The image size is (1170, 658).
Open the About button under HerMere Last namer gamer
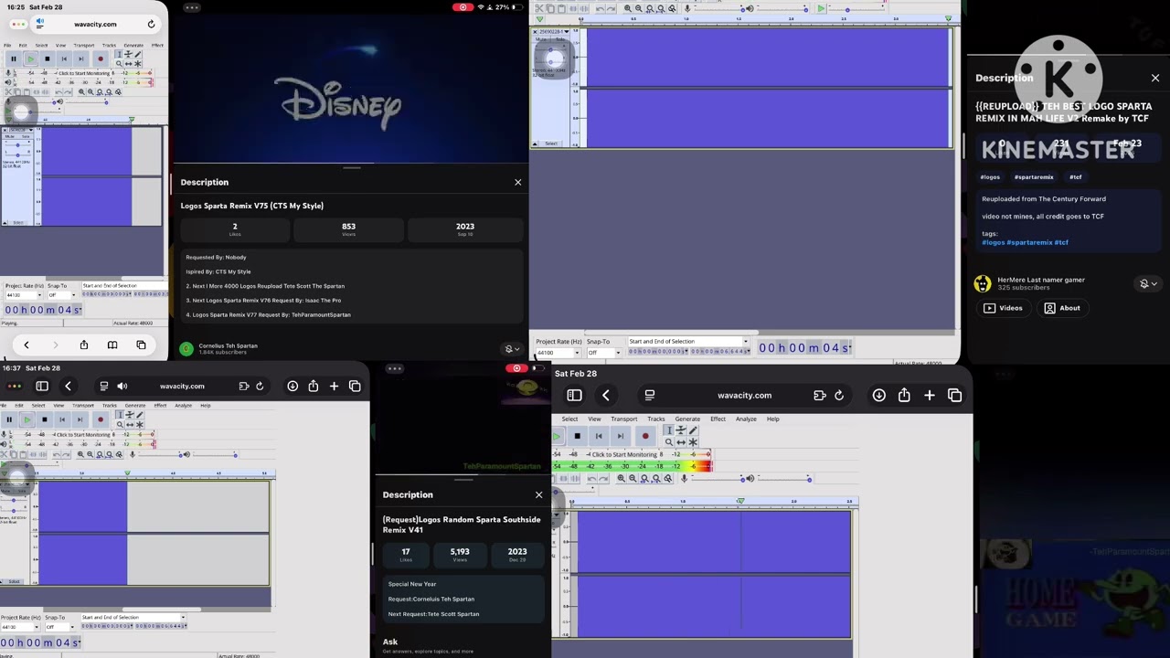(x=1062, y=308)
